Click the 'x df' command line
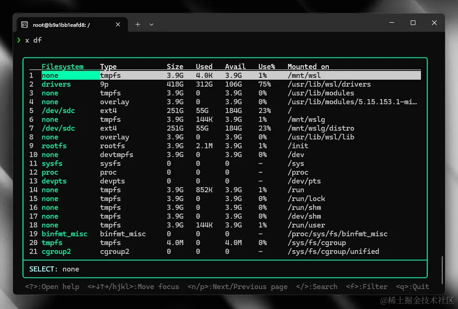Screen dimensions: 458x309 pyautogui.click(x=33, y=40)
